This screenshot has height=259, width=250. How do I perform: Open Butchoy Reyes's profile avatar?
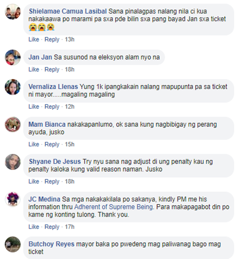click(x=13, y=244)
